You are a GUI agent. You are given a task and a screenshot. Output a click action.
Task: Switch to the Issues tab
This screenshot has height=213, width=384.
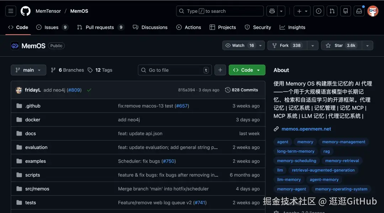coord(52,27)
